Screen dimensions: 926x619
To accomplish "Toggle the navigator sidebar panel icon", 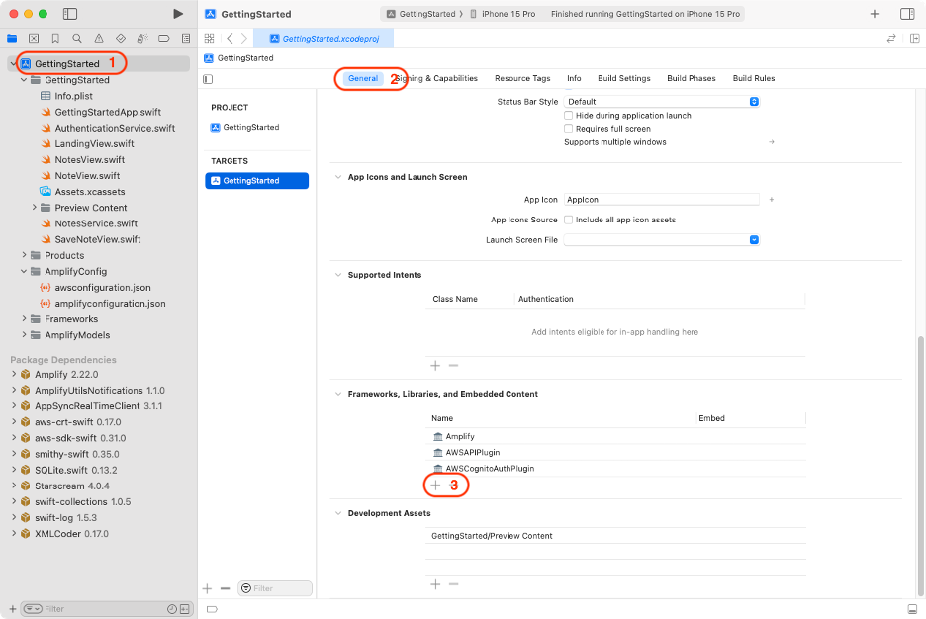I will click(x=70, y=14).
